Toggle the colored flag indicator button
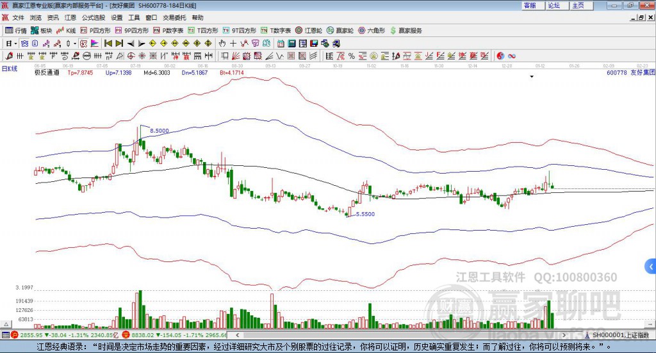656x353 pixels. [x=95, y=44]
